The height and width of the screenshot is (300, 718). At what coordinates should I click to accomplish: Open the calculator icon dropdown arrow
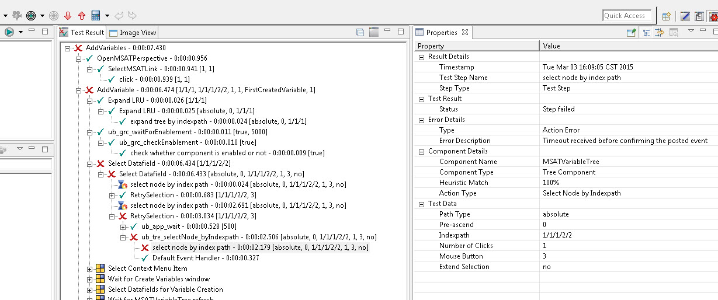[107, 16]
